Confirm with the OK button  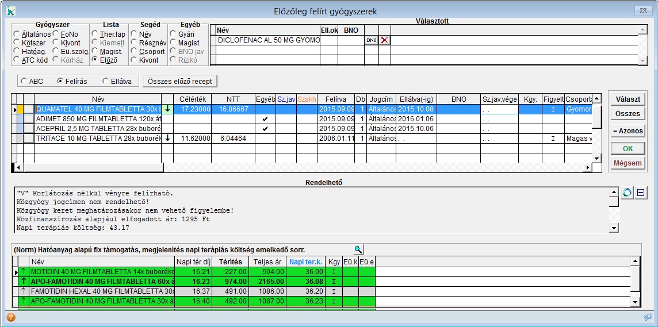click(628, 148)
